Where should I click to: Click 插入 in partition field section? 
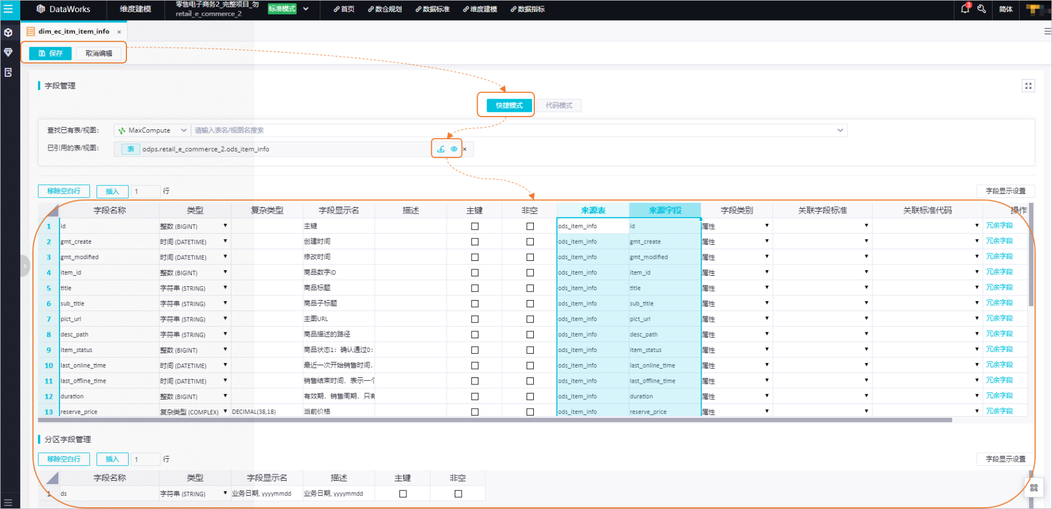pos(113,459)
